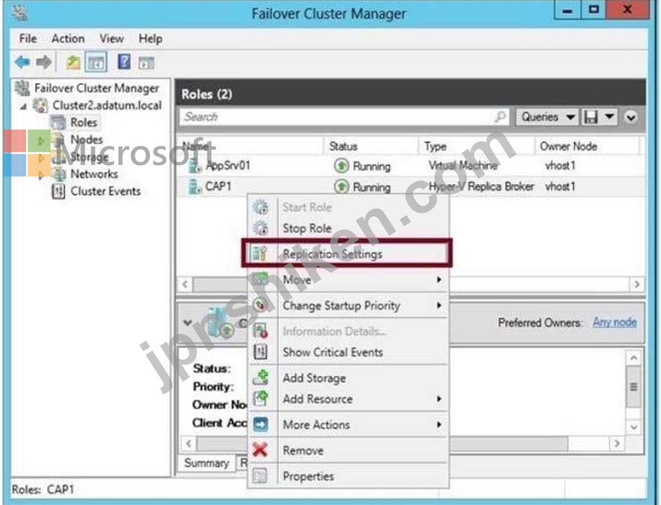Click the Back arrow toolbar icon
This screenshot has height=505, width=661.
(22, 62)
